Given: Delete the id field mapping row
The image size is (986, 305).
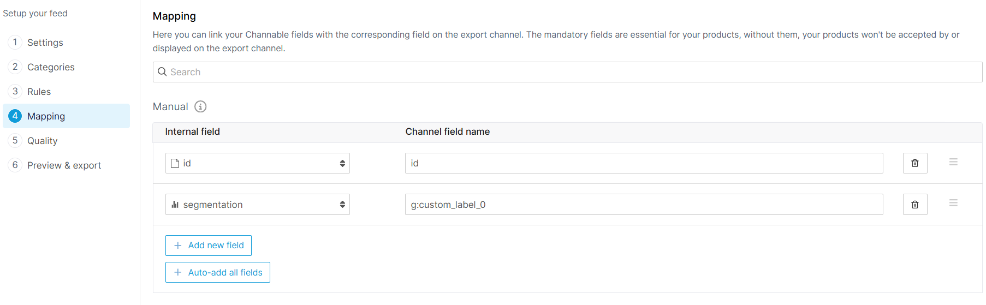Looking at the screenshot, I should coord(914,163).
